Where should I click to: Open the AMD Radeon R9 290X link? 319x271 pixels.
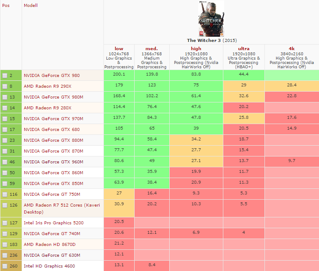click(48, 86)
